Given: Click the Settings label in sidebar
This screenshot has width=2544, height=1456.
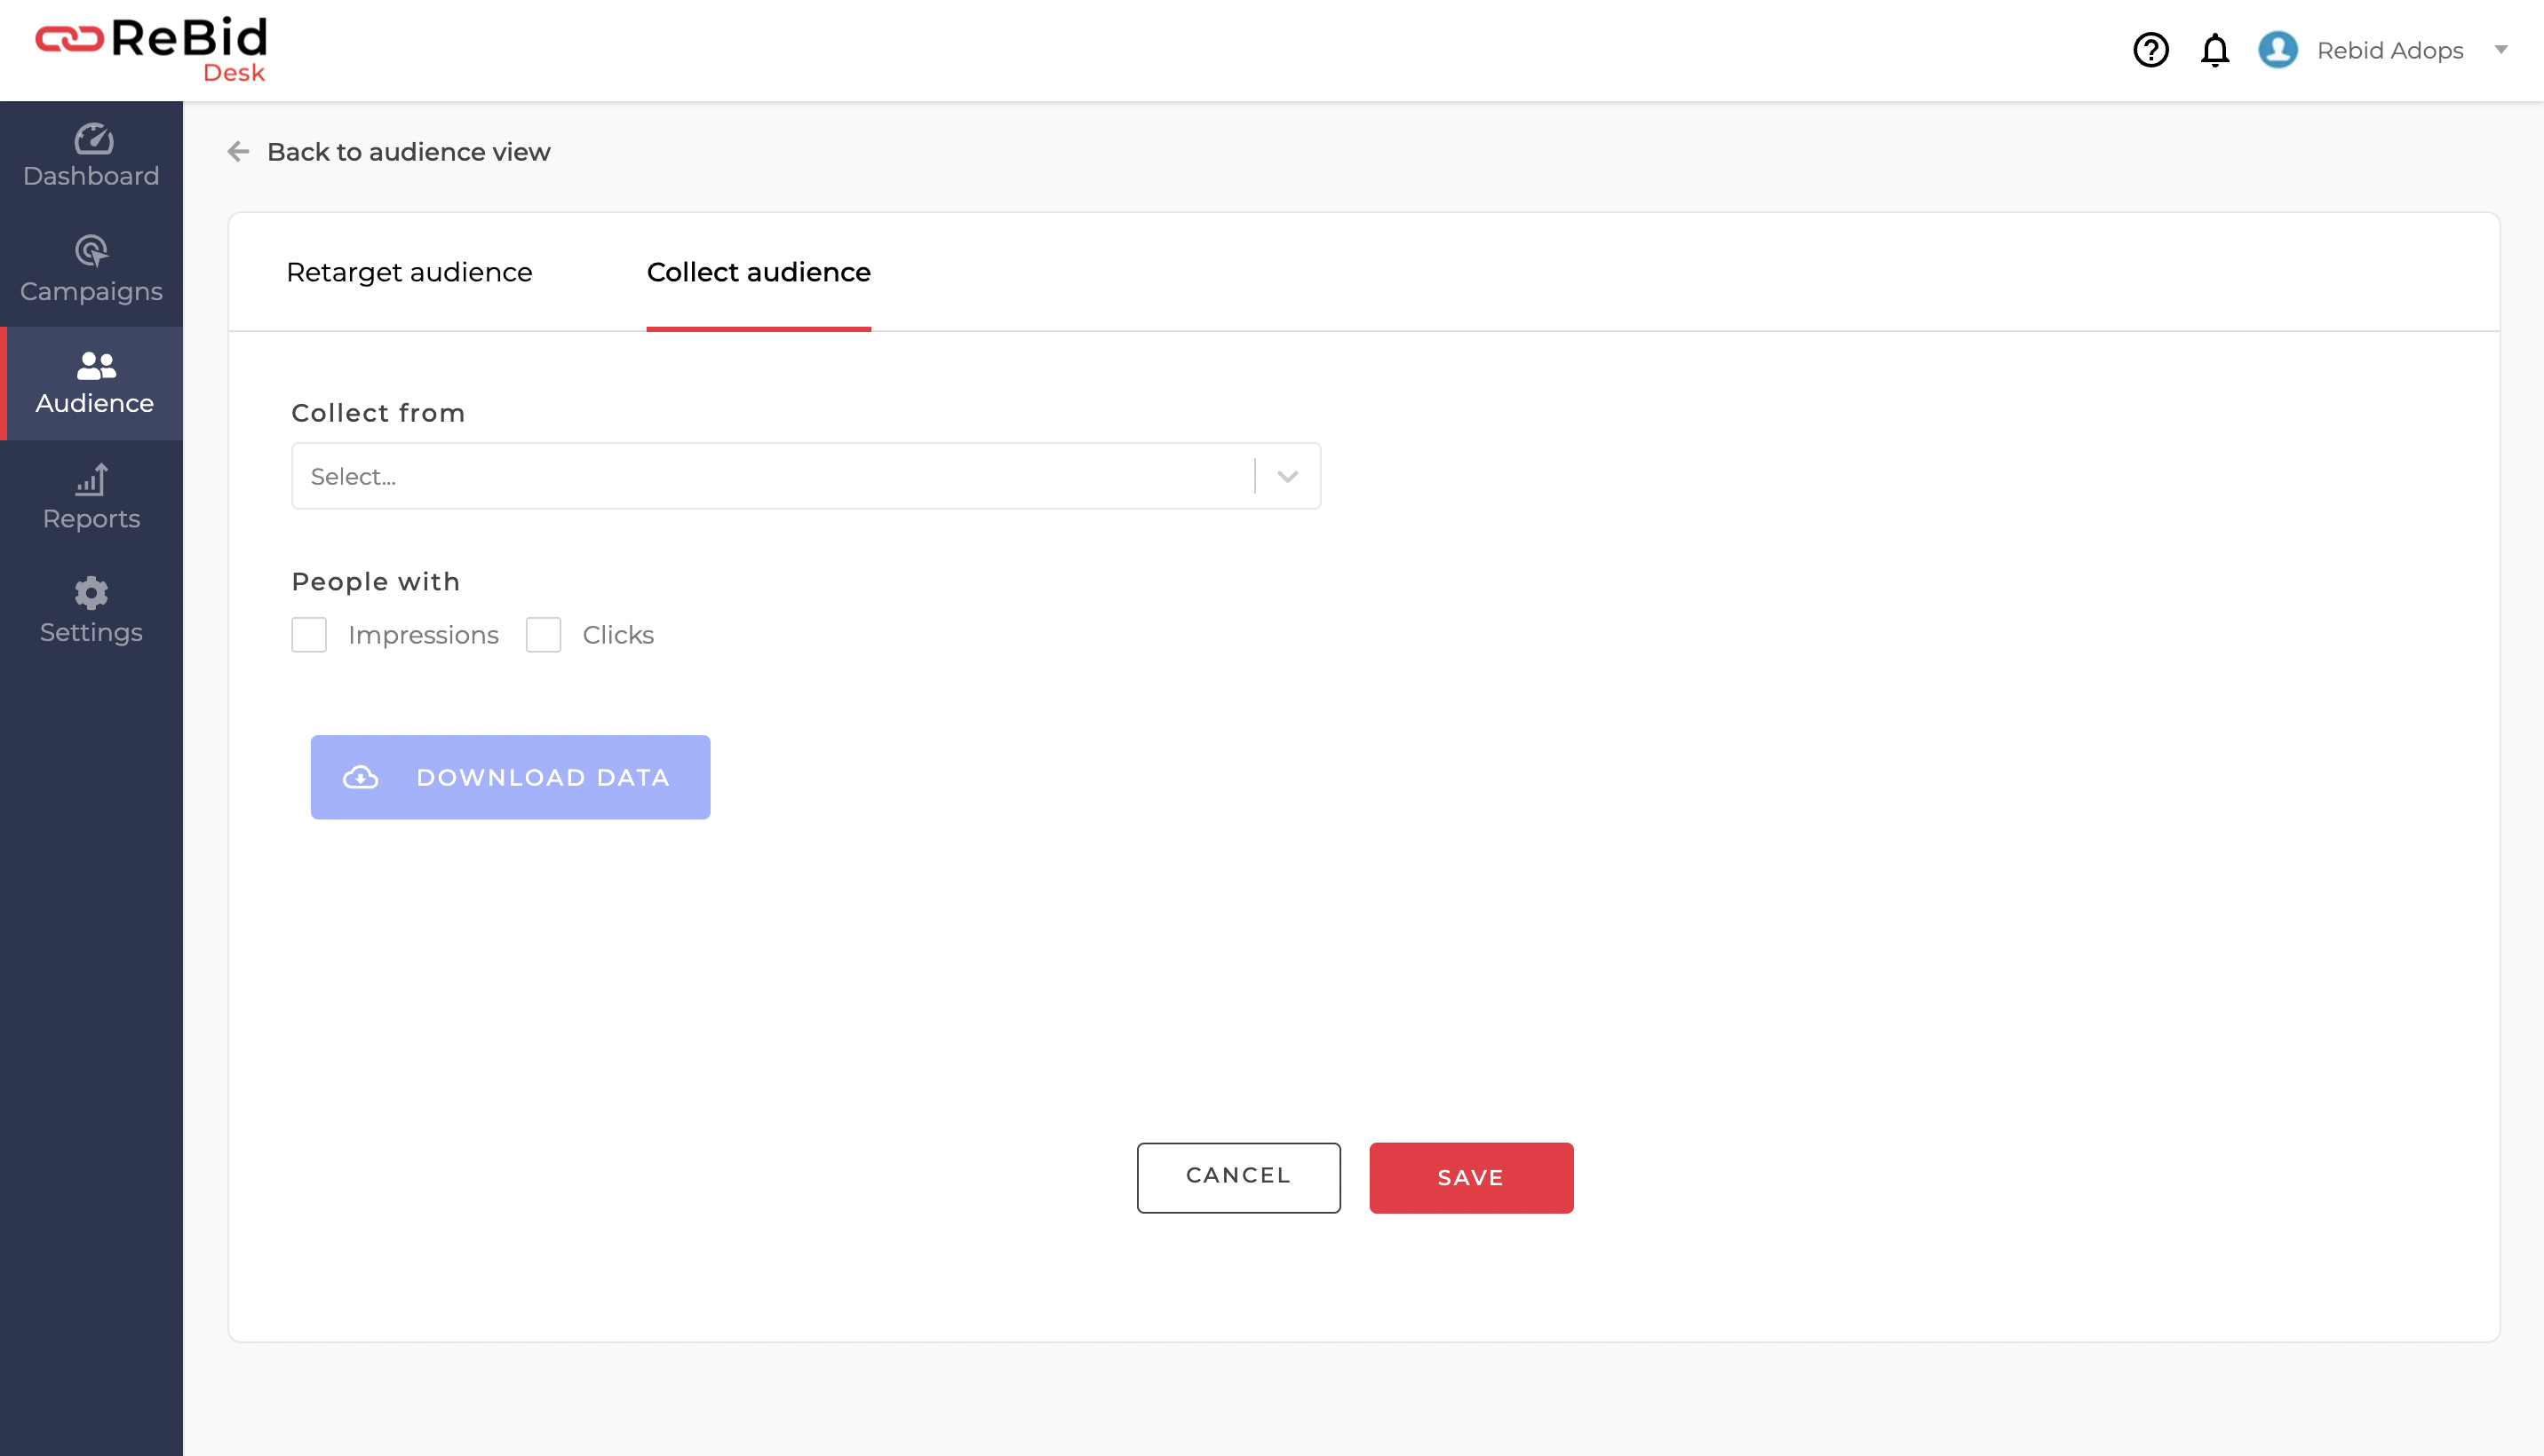Looking at the screenshot, I should tap(91, 632).
